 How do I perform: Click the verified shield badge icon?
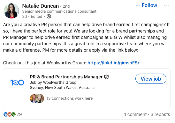(106, 77)
